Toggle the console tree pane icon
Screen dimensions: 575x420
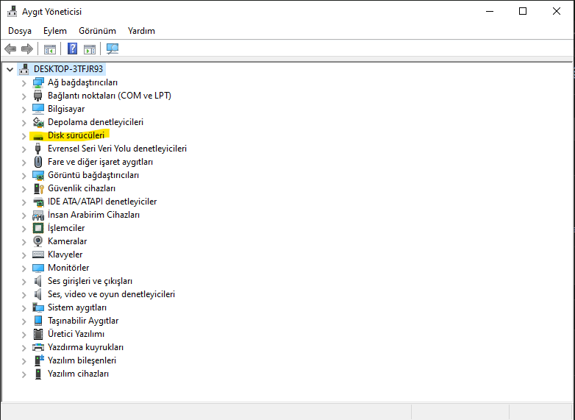(50, 49)
